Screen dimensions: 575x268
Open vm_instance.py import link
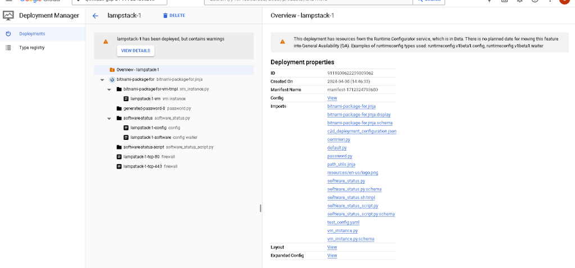(342, 230)
